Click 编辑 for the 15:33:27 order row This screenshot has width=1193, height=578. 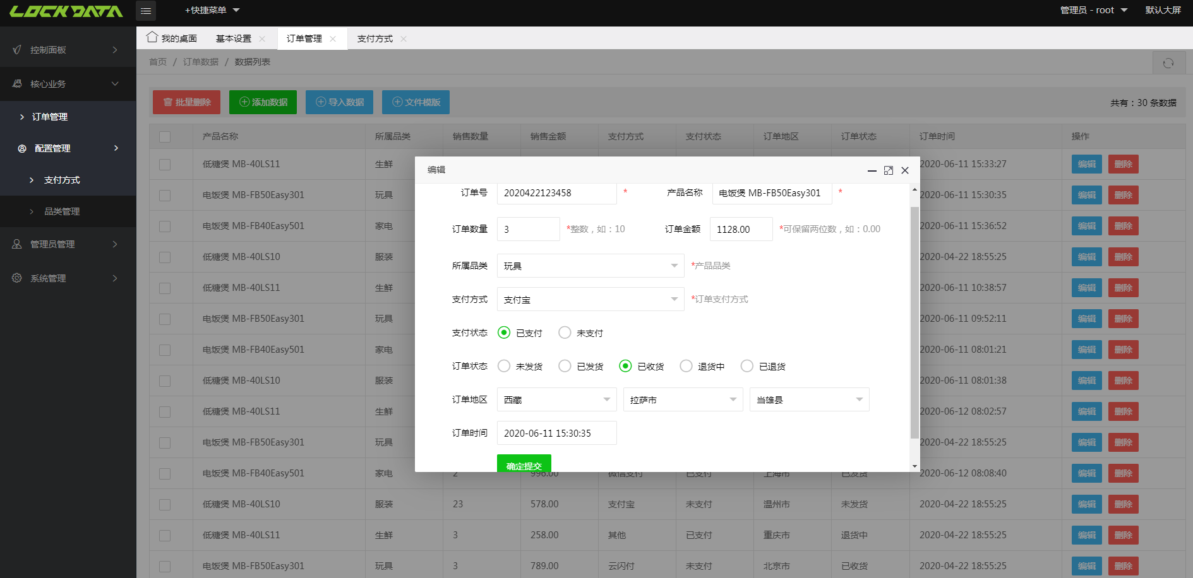point(1087,164)
